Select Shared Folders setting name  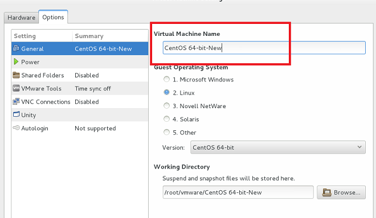click(x=43, y=75)
